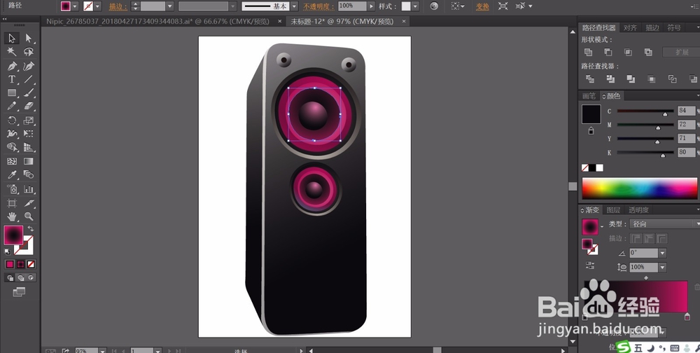Image resolution: width=700 pixels, height=353 pixels.
Task: Select the Rectangle tool
Action: click(x=12, y=93)
